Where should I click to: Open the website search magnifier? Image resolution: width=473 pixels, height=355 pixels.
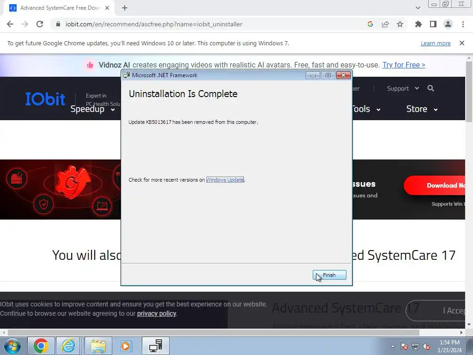tap(431, 88)
